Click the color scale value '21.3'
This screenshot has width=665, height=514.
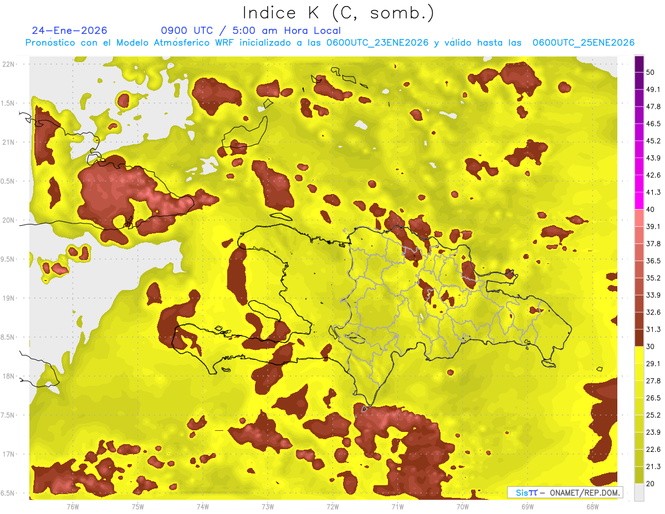(653, 466)
